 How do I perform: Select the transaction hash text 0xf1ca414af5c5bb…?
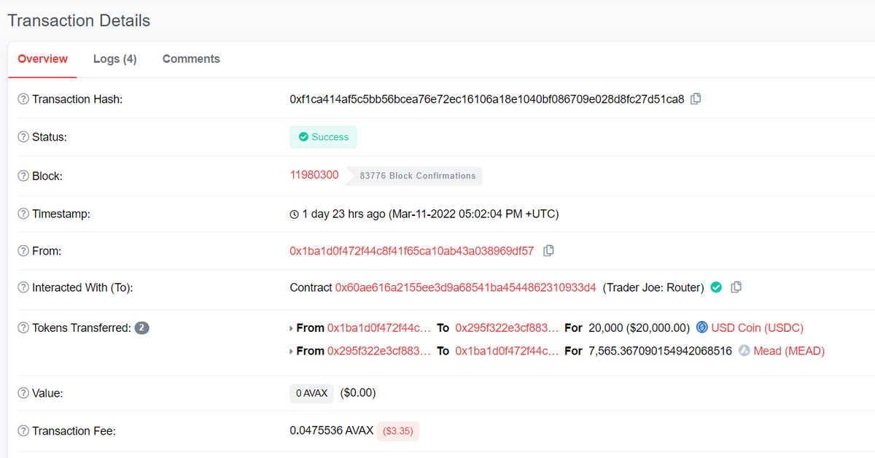[x=487, y=99]
